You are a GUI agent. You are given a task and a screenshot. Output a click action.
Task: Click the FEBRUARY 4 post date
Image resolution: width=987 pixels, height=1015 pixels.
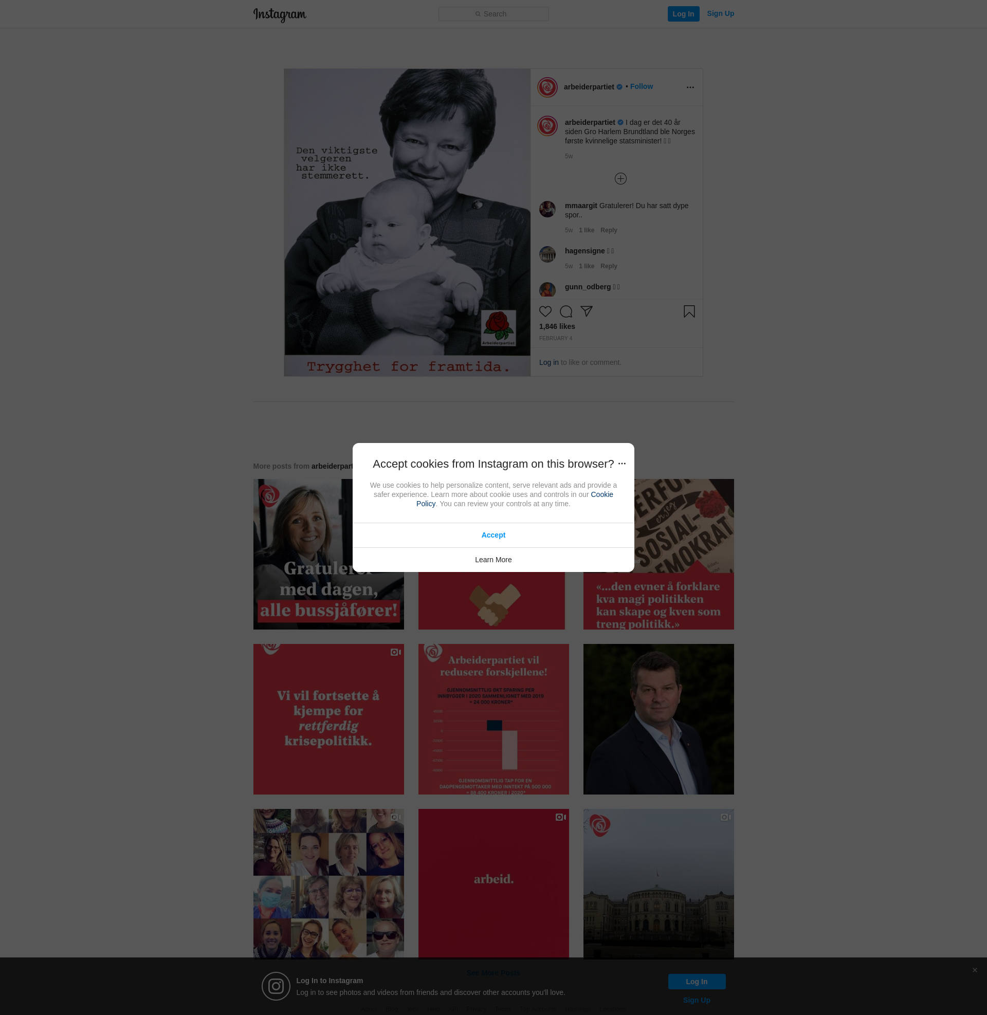coord(555,338)
